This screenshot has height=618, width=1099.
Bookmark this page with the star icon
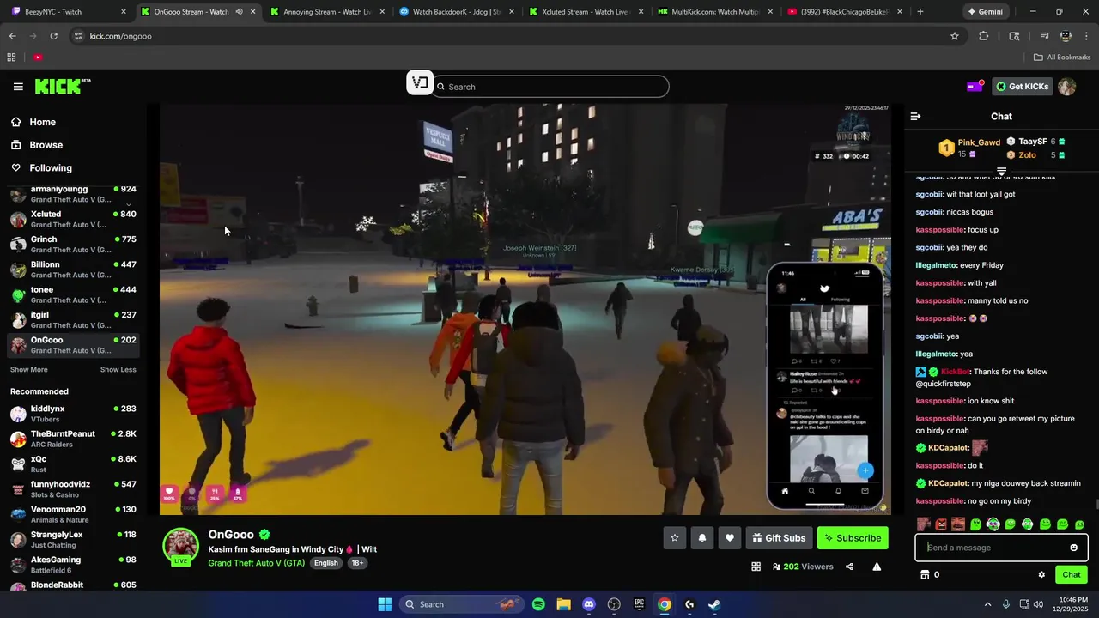click(954, 36)
